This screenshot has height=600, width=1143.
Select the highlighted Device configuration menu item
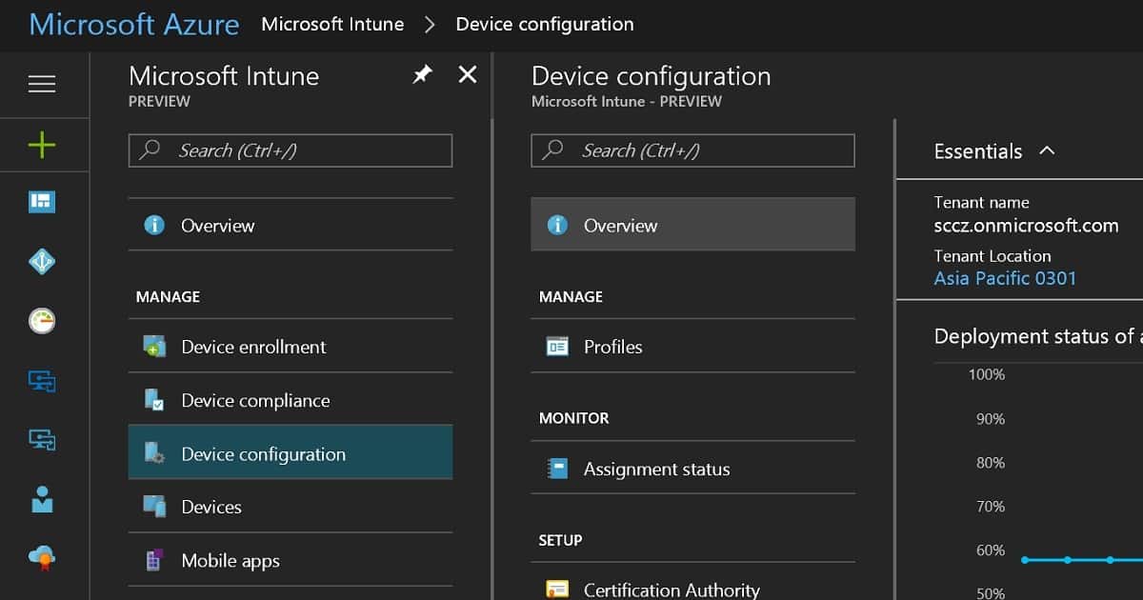(291, 453)
